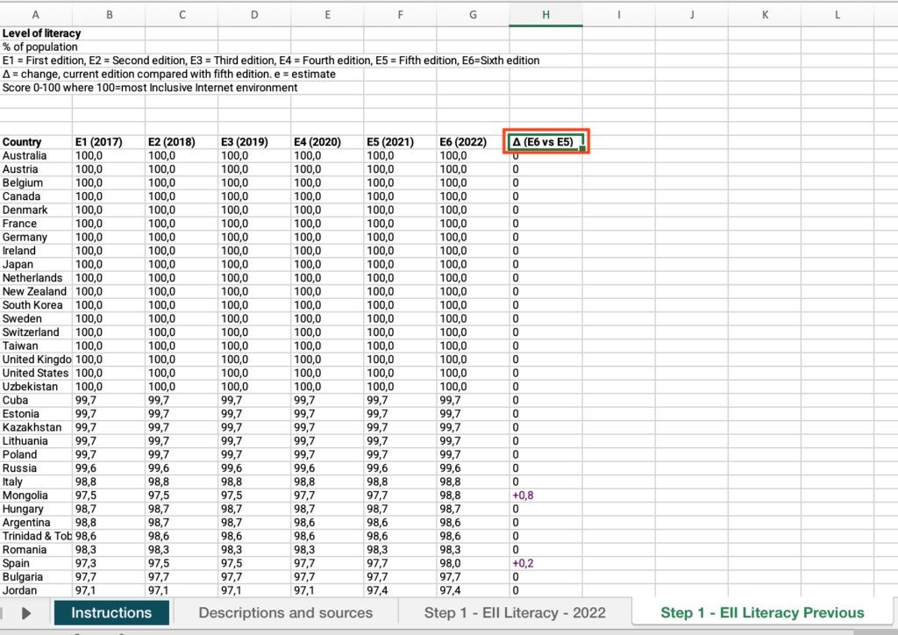Select column C header
Image resolution: width=898 pixels, height=635 pixels.
pyautogui.click(x=182, y=15)
